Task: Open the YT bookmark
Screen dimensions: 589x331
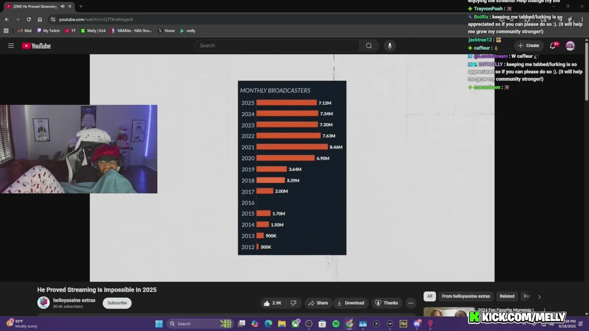Action: click(70, 31)
